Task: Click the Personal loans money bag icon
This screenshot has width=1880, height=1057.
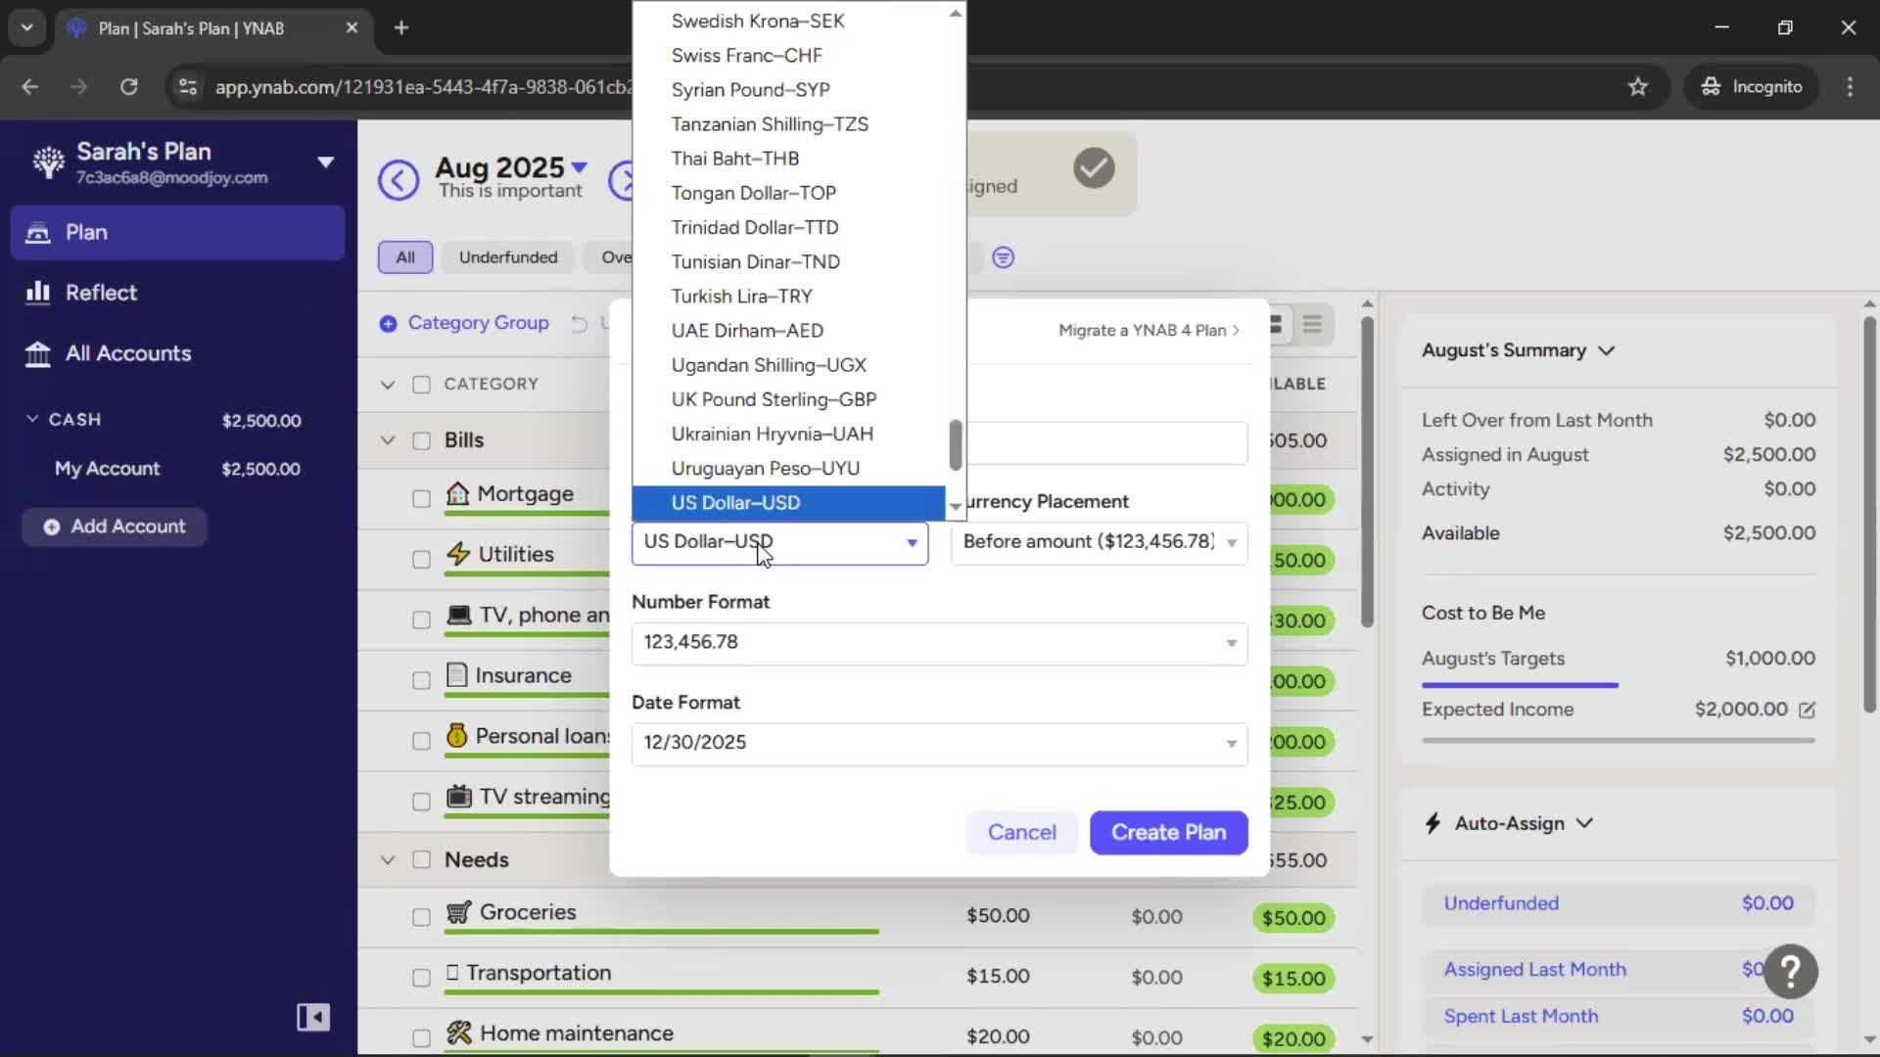Action: tap(456, 736)
